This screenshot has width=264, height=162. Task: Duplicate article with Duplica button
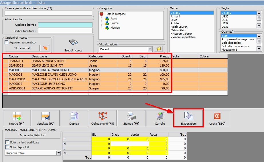tap(74, 118)
